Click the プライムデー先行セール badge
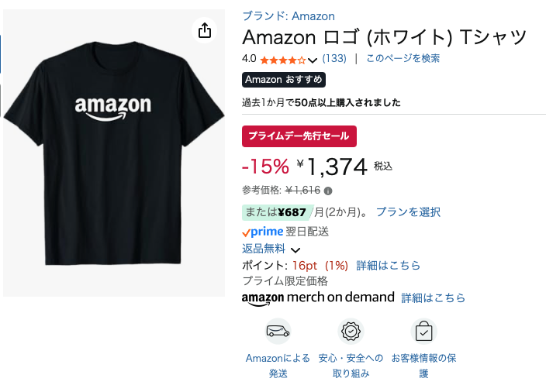Image resolution: width=546 pixels, height=392 pixels. (x=299, y=136)
